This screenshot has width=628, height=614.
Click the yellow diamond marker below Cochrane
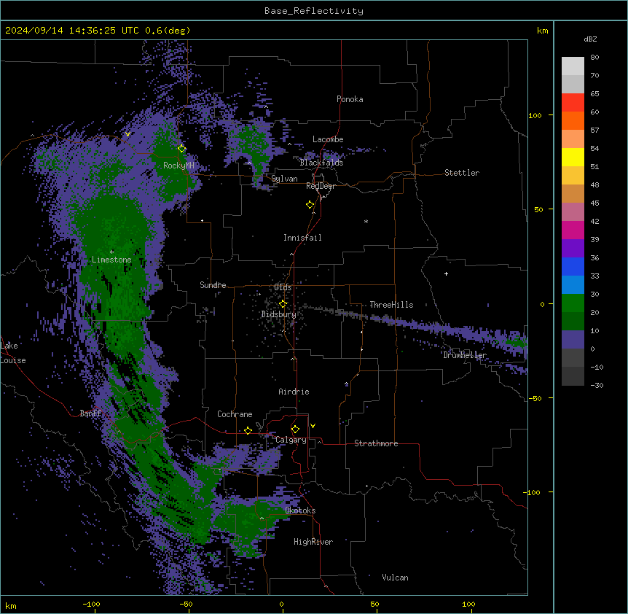coord(248,430)
